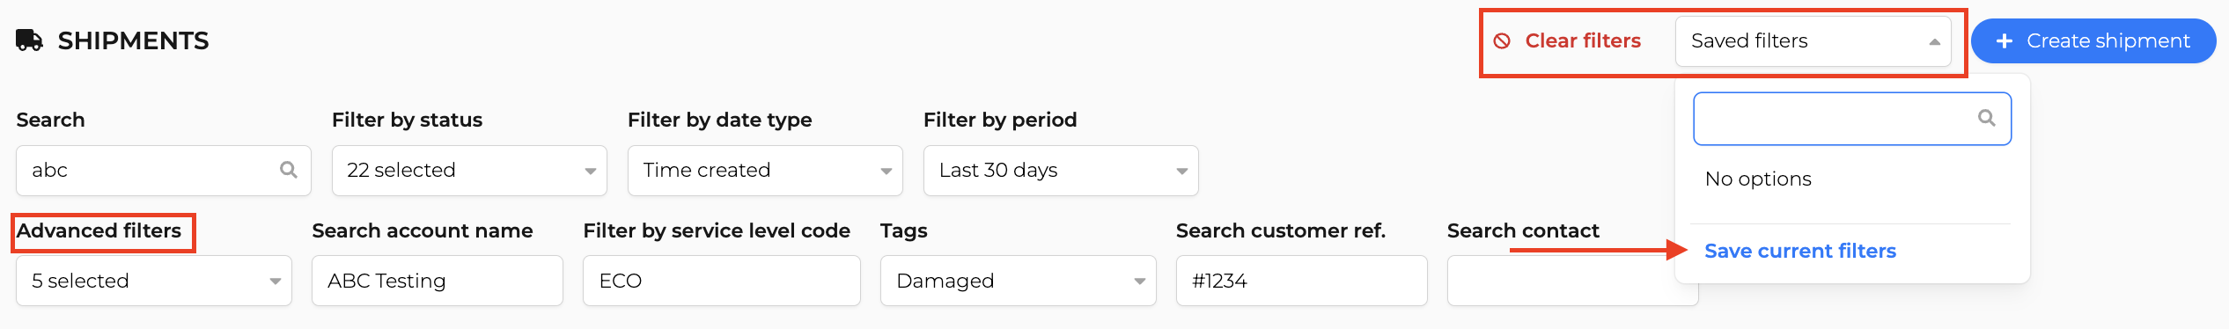Click the plus icon on Create shipment
2229x329 pixels.
(x=2005, y=41)
